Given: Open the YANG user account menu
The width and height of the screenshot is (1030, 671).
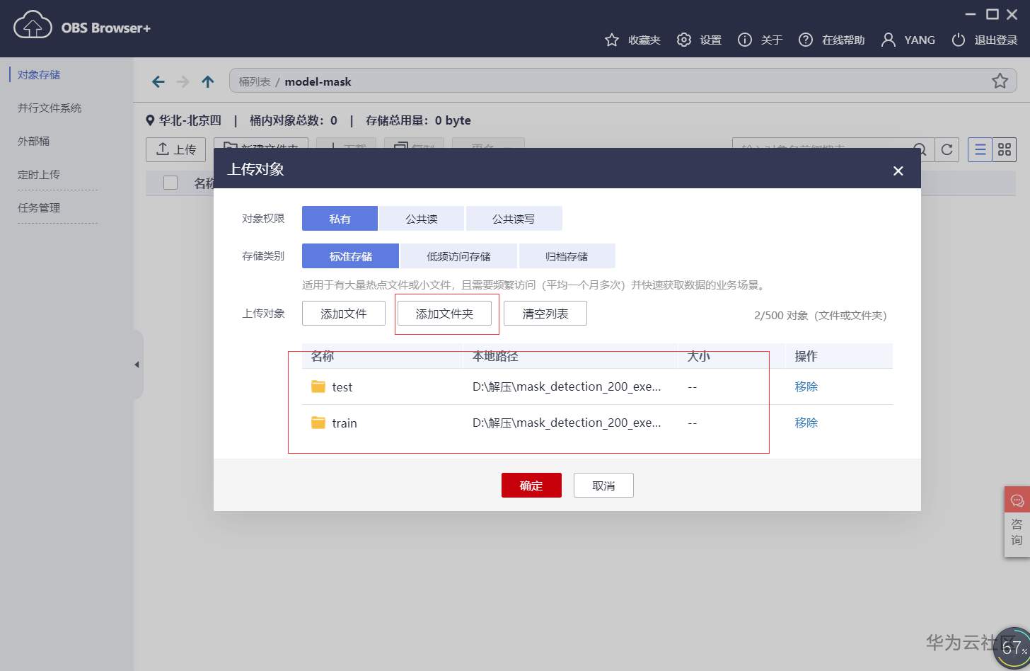Looking at the screenshot, I should point(908,40).
